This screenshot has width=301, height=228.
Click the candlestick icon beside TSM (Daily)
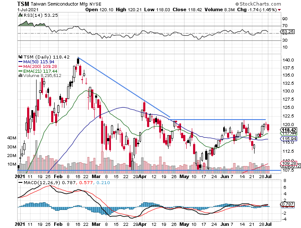[20, 57]
